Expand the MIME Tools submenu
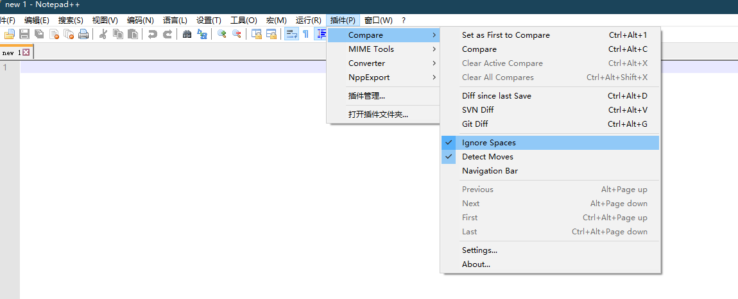The image size is (738, 299). coord(384,49)
